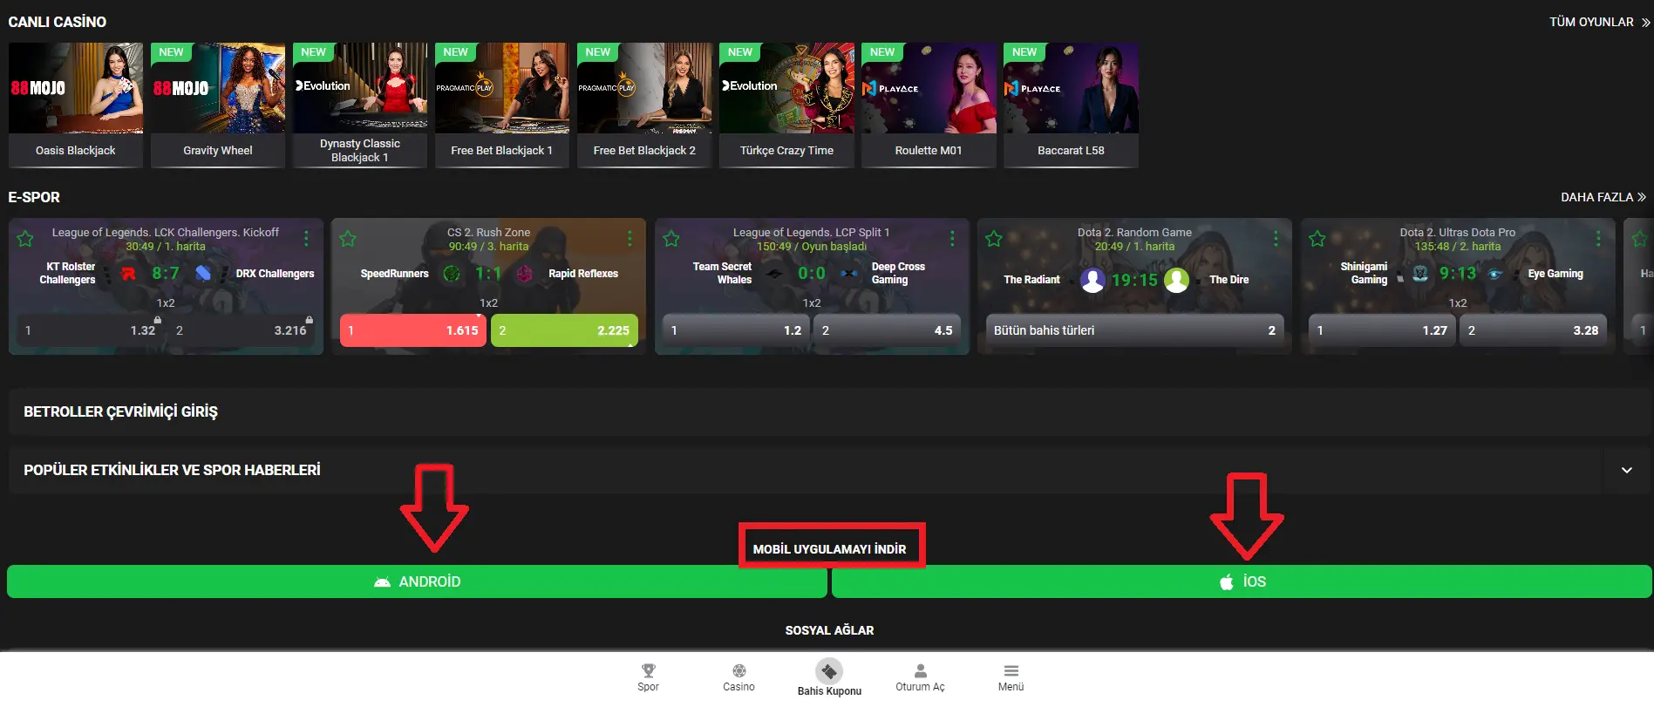Open three-dot menu on LCK Challengers match card
Screen dimensions: 1654x707
click(306, 239)
